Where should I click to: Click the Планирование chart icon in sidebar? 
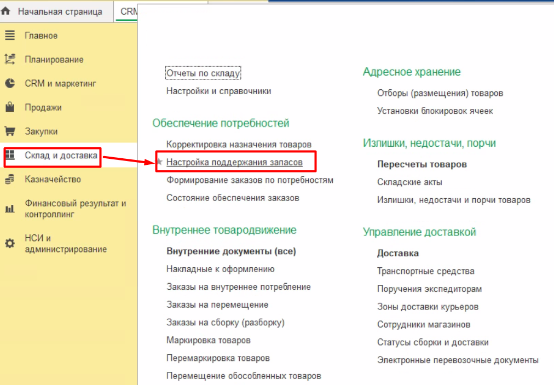point(9,60)
